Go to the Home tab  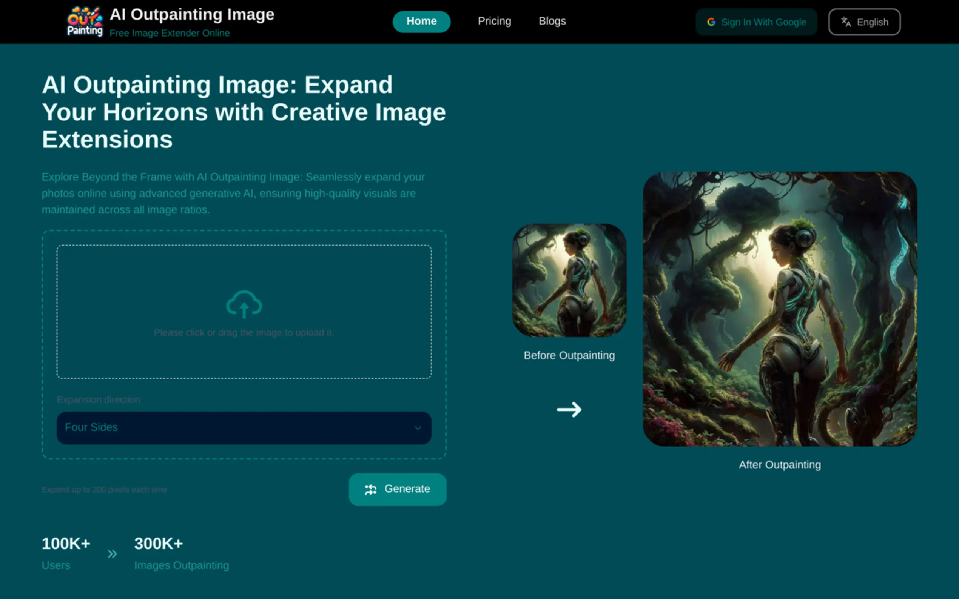[421, 22]
